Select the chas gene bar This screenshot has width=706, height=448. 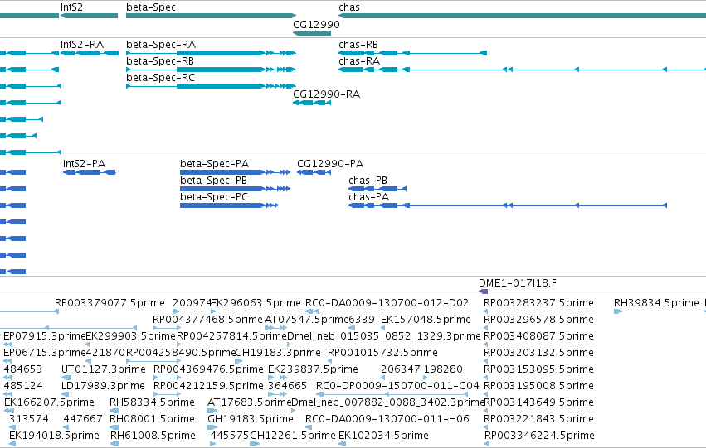(523, 16)
